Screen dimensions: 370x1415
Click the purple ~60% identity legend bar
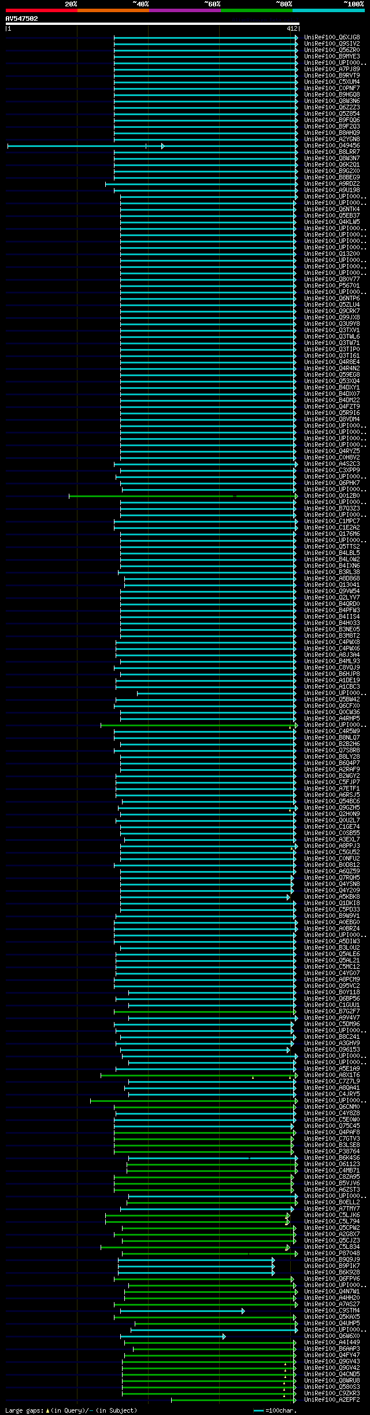(185, 10)
